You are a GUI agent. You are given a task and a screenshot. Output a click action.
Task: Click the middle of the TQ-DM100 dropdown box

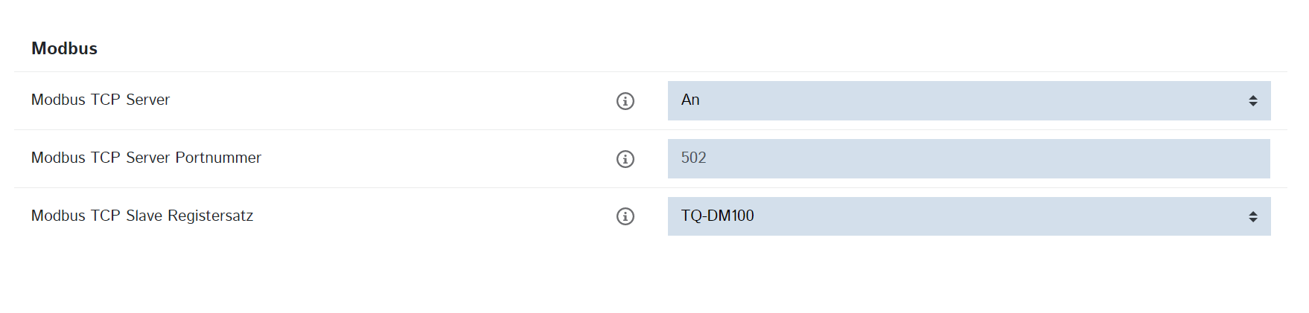click(x=969, y=216)
